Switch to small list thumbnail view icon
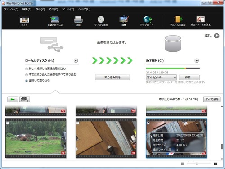The image size is (225, 169). point(183,164)
